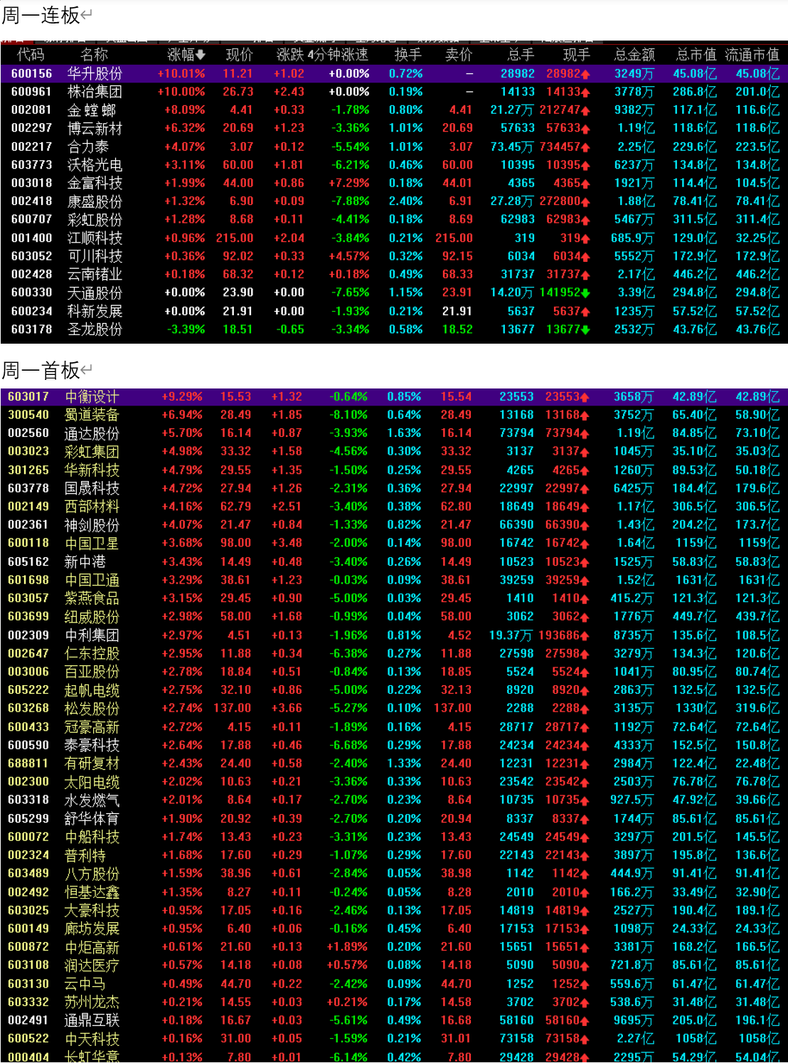Click the 天通股份 row
This screenshot has height=1063, width=788.
click(394, 293)
